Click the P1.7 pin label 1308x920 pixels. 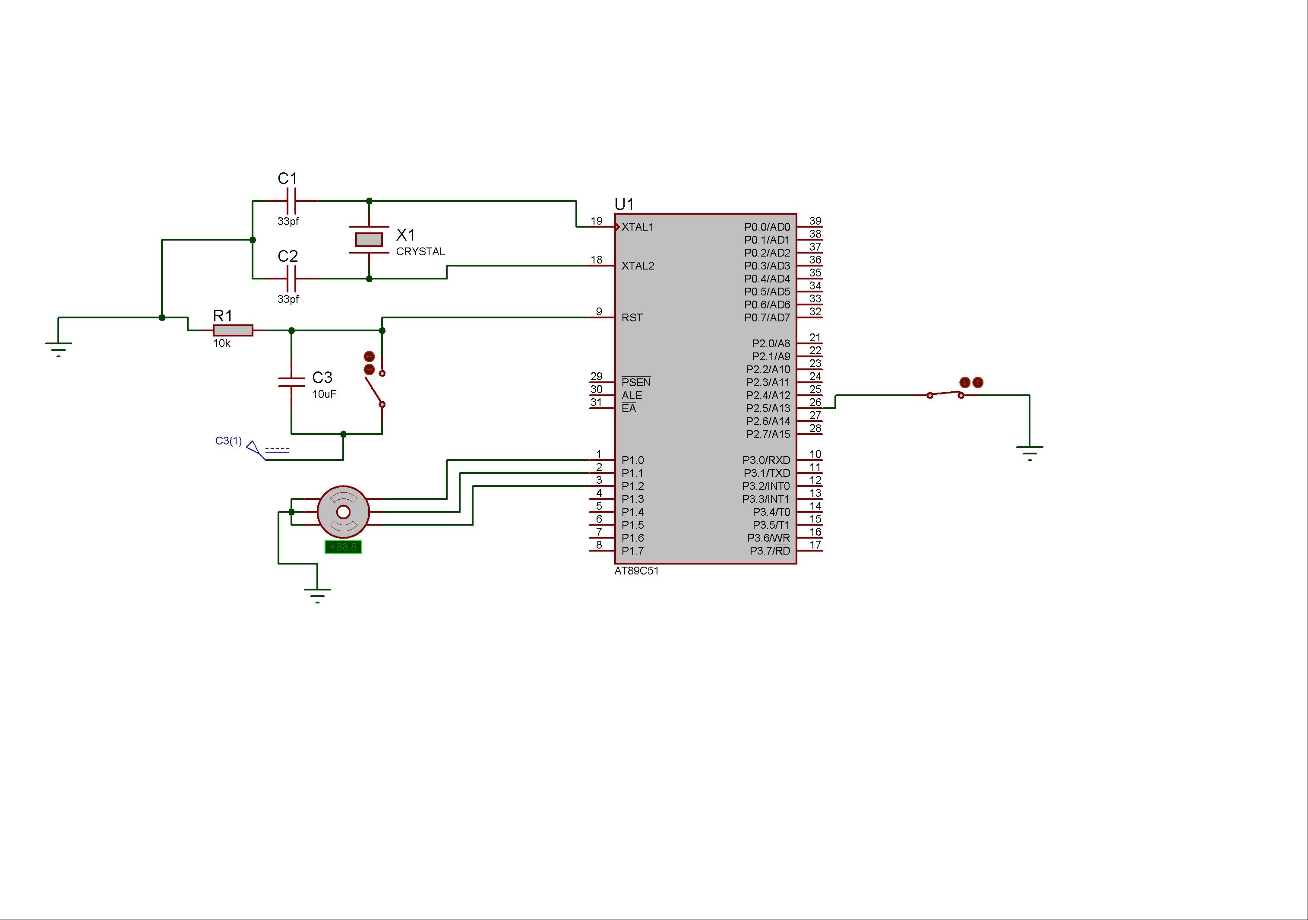coord(632,551)
